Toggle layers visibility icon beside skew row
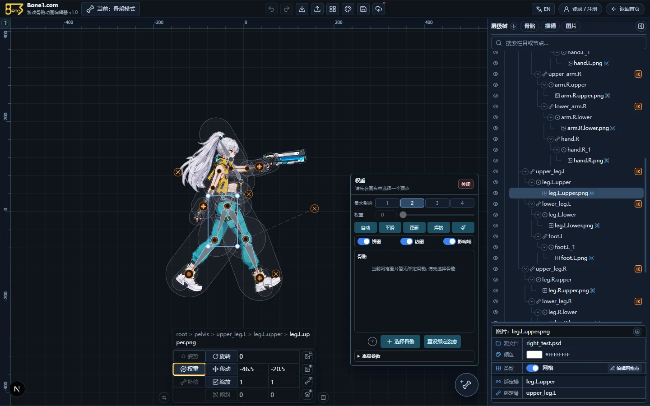The width and height of the screenshot is (650, 406). tap(308, 394)
